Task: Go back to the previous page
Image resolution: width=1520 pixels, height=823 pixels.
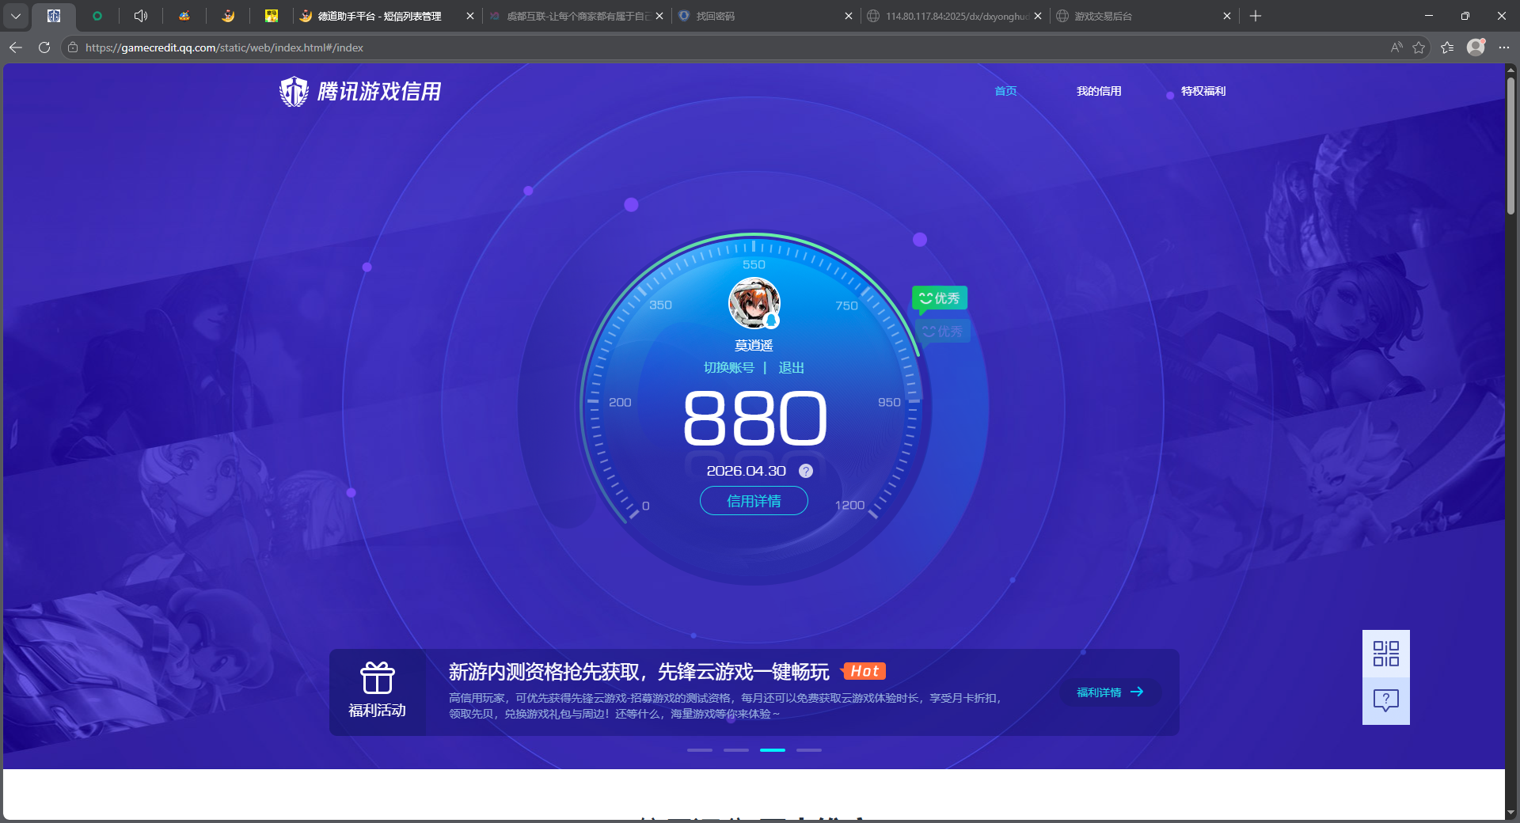Action: coord(16,47)
